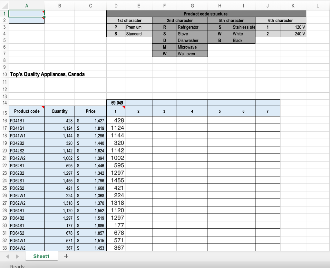Select the Refrigerator cell under 2nd character
330x268 pixels.
tap(192, 27)
